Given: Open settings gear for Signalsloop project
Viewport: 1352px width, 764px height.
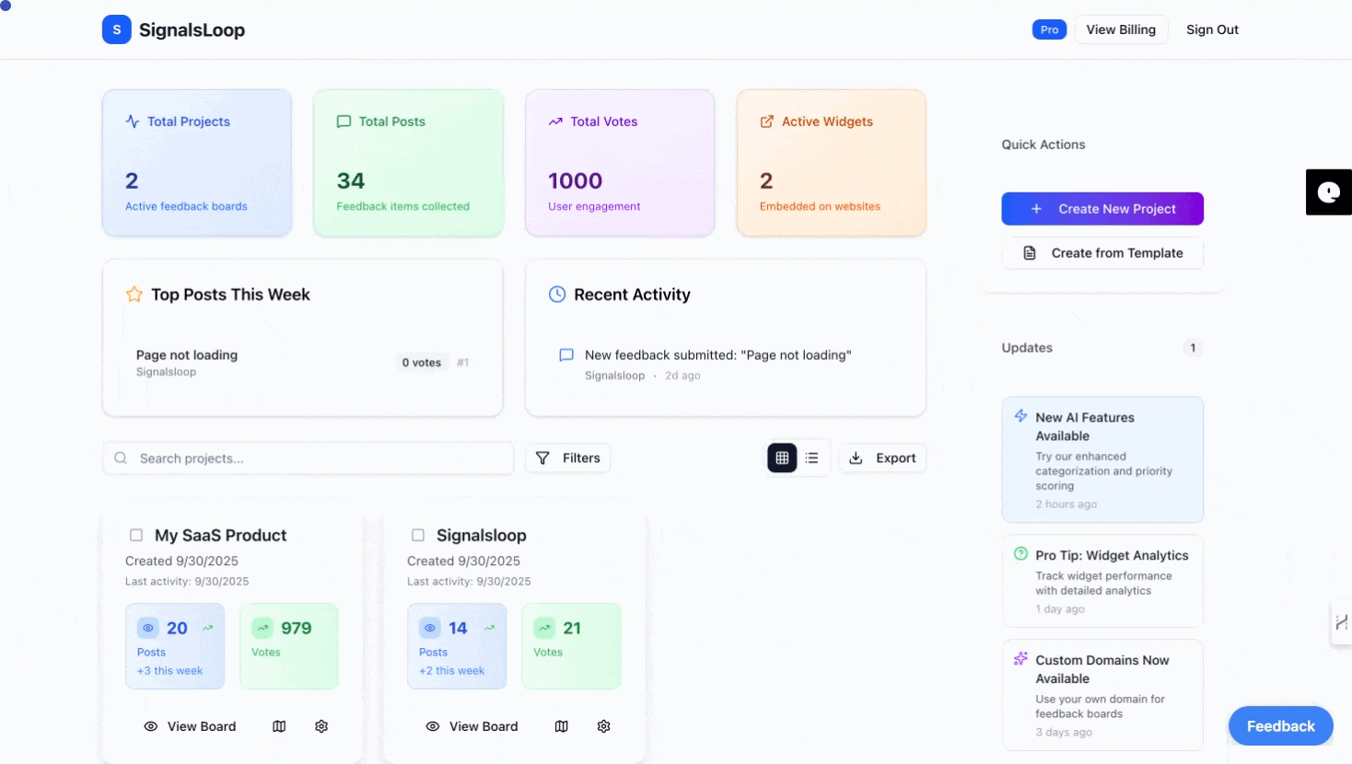Looking at the screenshot, I should pyautogui.click(x=603, y=726).
